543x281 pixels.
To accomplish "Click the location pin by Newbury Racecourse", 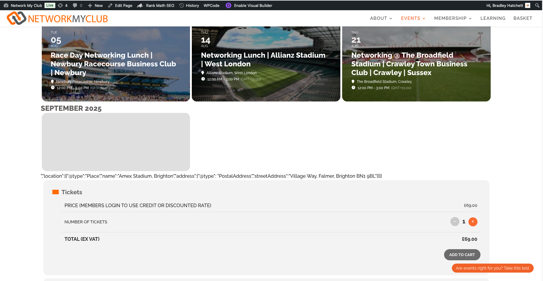I will point(52,81).
